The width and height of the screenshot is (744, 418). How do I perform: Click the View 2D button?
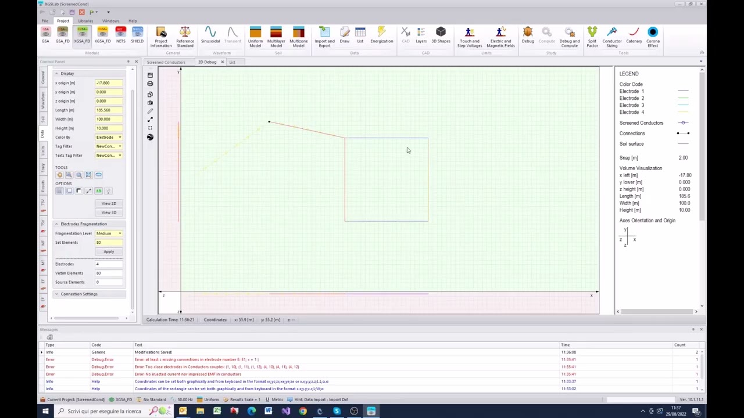coord(109,203)
